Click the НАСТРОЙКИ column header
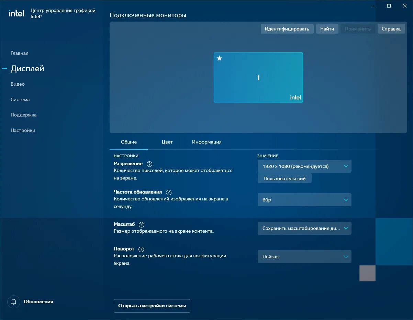Viewport: 413px width, 320px height. pyautogui.click(x=126, y=156)
